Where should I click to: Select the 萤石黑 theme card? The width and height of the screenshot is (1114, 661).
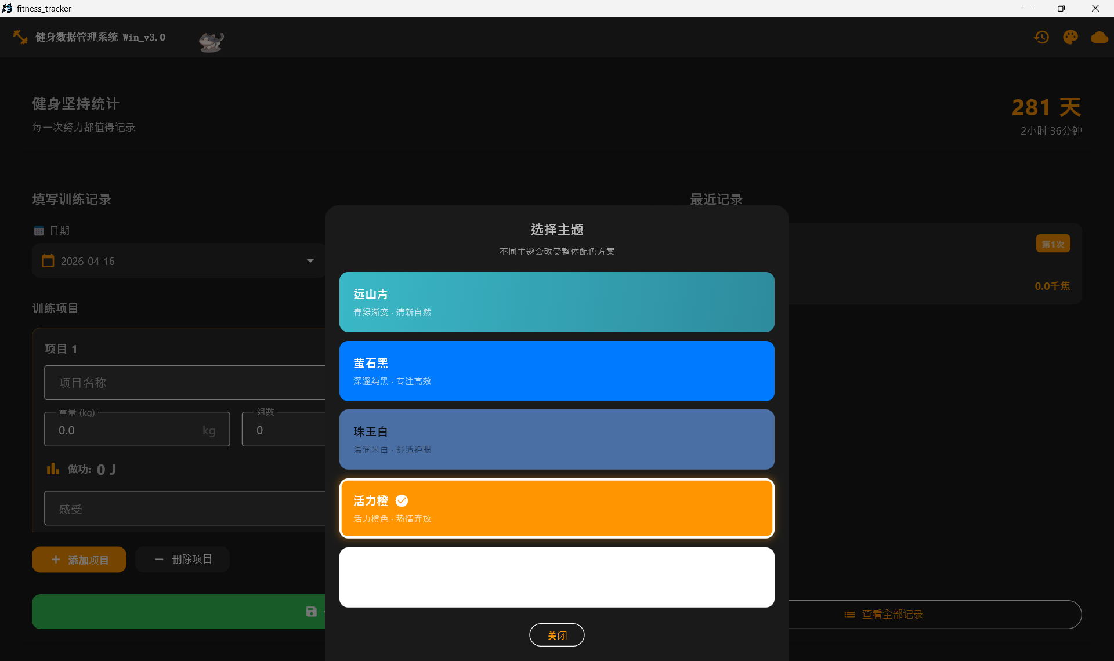tap(557, 371)
